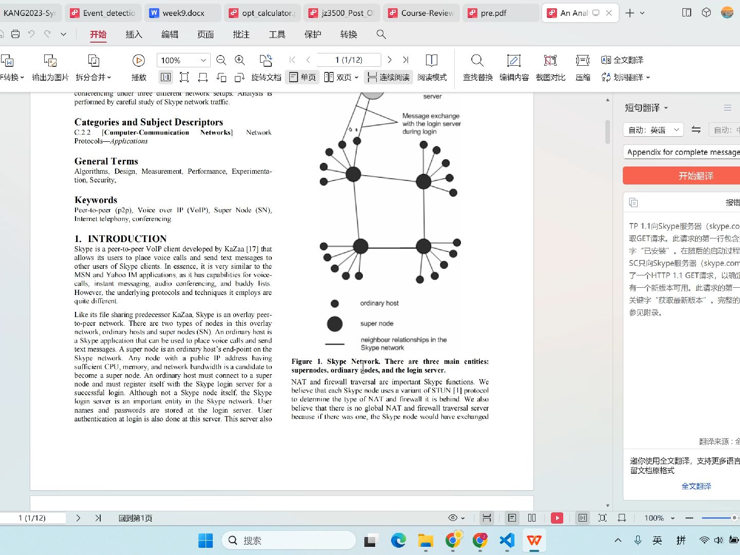The height and width of the screenshot is (555, 740).
Task: Click the zoom in magnifier icon
Action: pyautogui.click(x=239, y=60)
